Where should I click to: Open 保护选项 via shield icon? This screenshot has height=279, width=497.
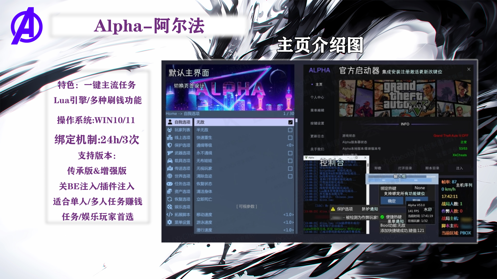pos(170,145)
